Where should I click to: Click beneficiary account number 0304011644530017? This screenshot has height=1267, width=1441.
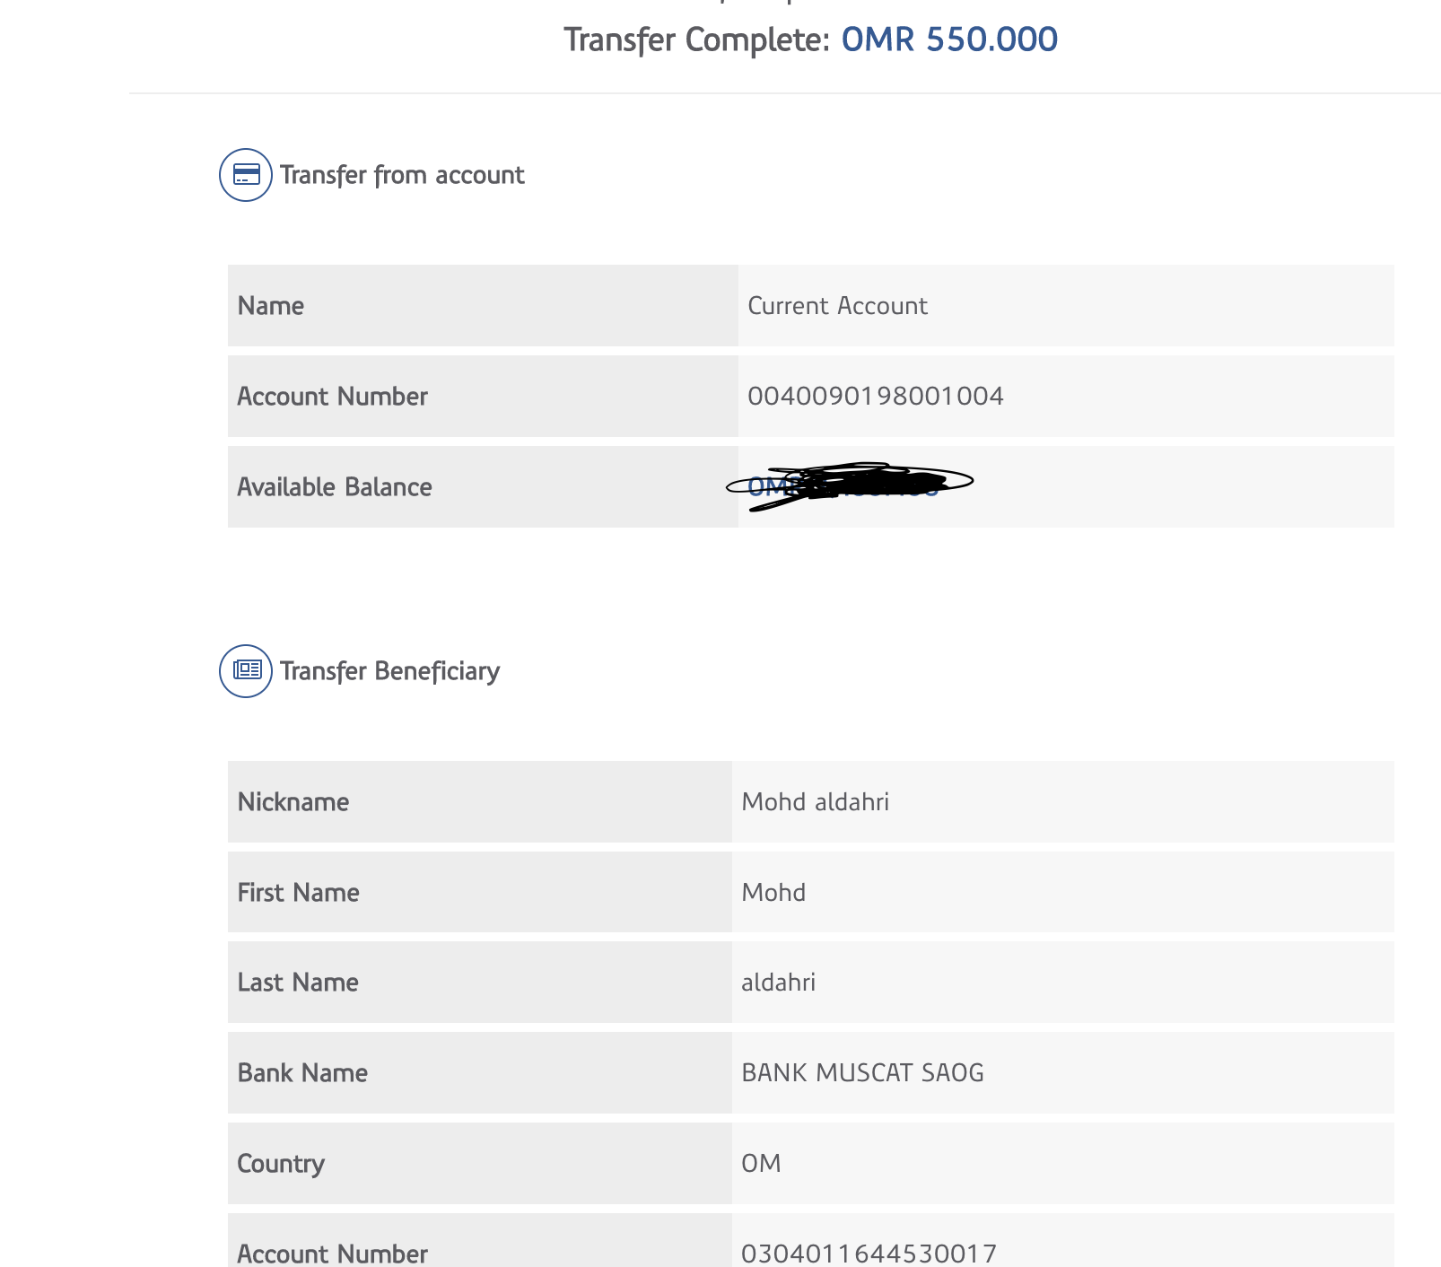click(869, 1253)
